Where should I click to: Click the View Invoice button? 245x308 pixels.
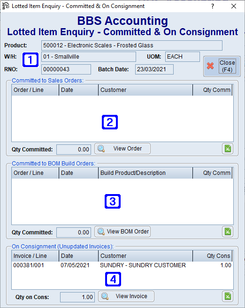pyautogui.click(x=126, y=296)
